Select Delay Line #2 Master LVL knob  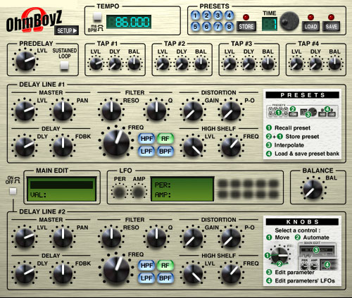(x=25, y=238)
